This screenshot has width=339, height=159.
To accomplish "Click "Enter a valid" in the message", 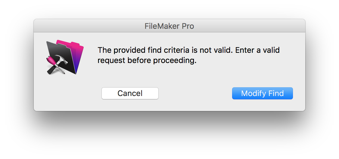I will [257, 50].
